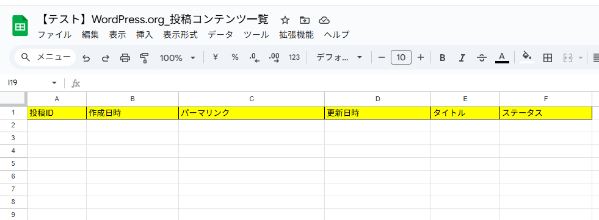
Task: Open the name box dropdown arrow
Action: 54,83
